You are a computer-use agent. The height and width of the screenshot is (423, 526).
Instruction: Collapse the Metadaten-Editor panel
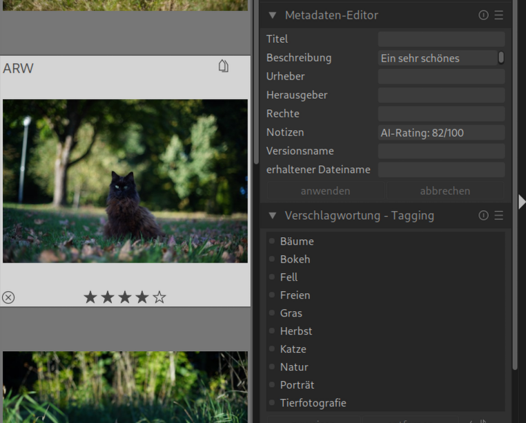(x=272, y=15)
